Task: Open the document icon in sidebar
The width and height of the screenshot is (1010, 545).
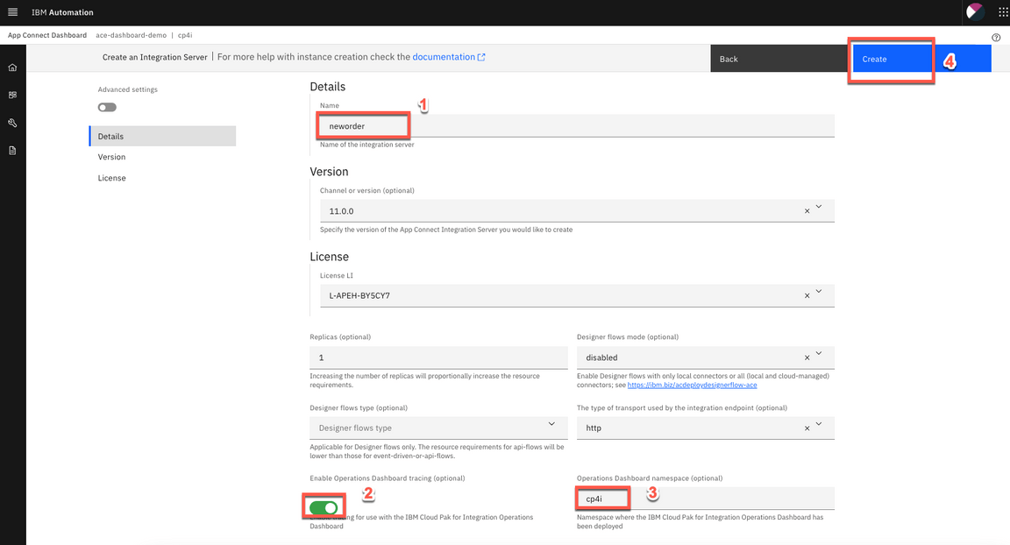Action: click(x=12, y=151)
